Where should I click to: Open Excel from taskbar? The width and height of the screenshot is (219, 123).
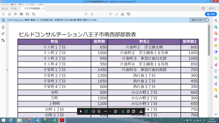[x=53, y=120]
